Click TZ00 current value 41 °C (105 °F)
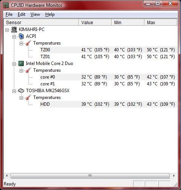The width and height of the screenshot is (181, 190). [95, 50]
